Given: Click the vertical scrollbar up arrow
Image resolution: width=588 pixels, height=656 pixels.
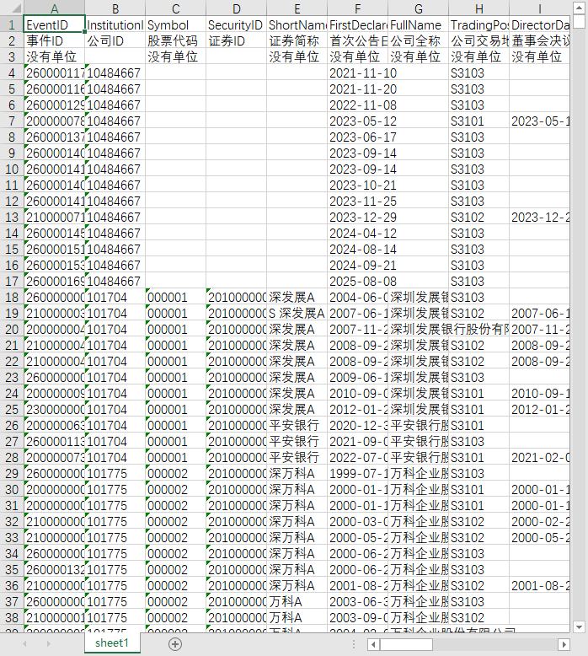Looking at the screenshot, I should tap(579, 8).
